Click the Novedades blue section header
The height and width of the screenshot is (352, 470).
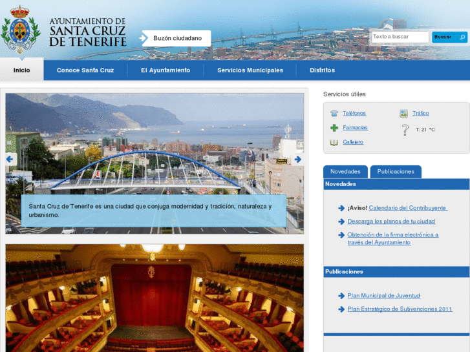click(396, 184)
